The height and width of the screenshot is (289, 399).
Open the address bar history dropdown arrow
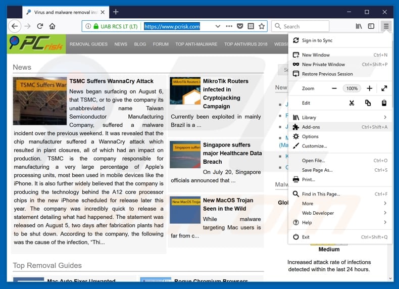pyautogui.click(x=218, y=26)
